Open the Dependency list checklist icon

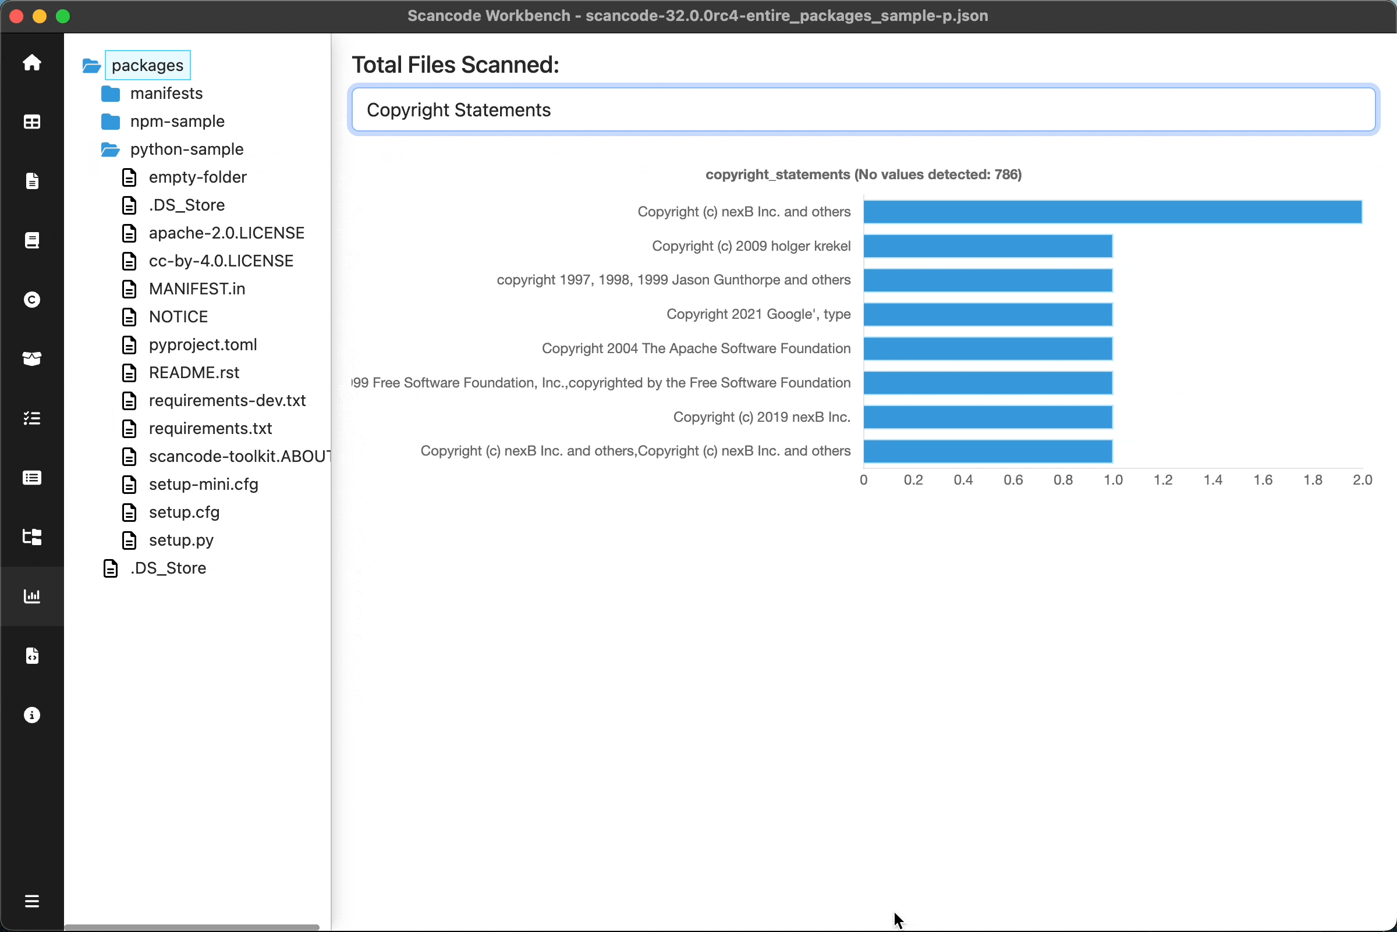coord(32,418)
